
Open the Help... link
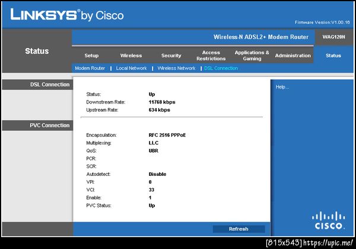282,87
